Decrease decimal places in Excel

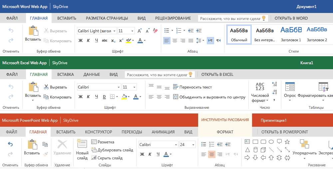click(274, 92)
